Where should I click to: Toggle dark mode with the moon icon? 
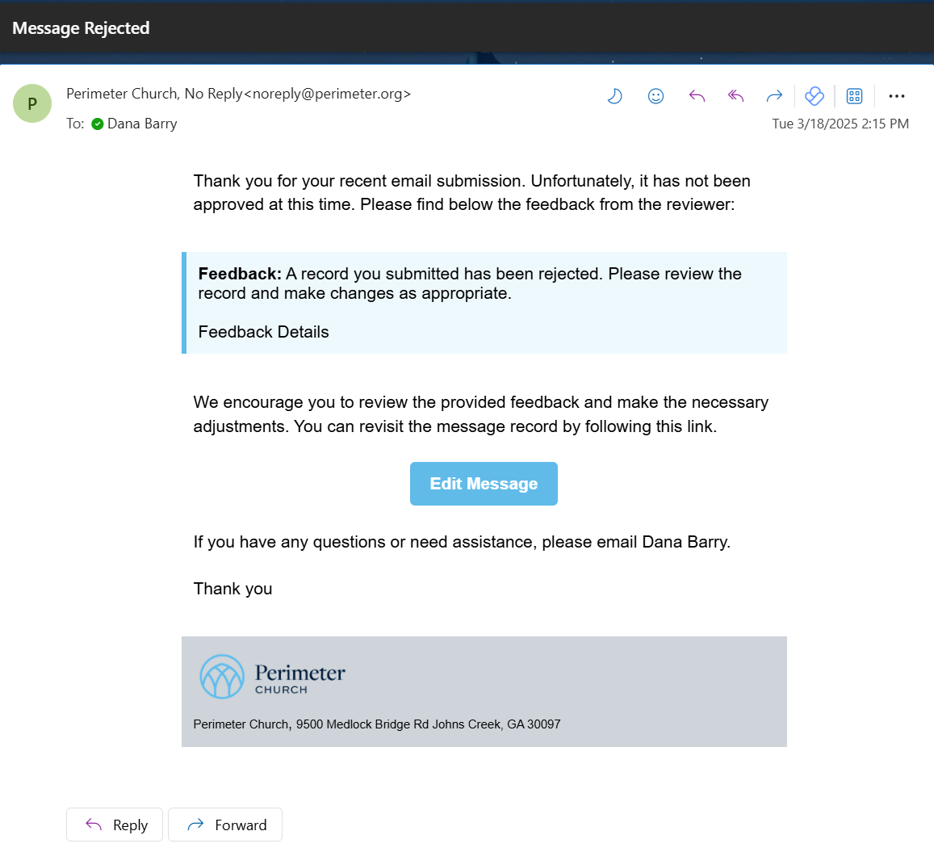click(615, 96)
